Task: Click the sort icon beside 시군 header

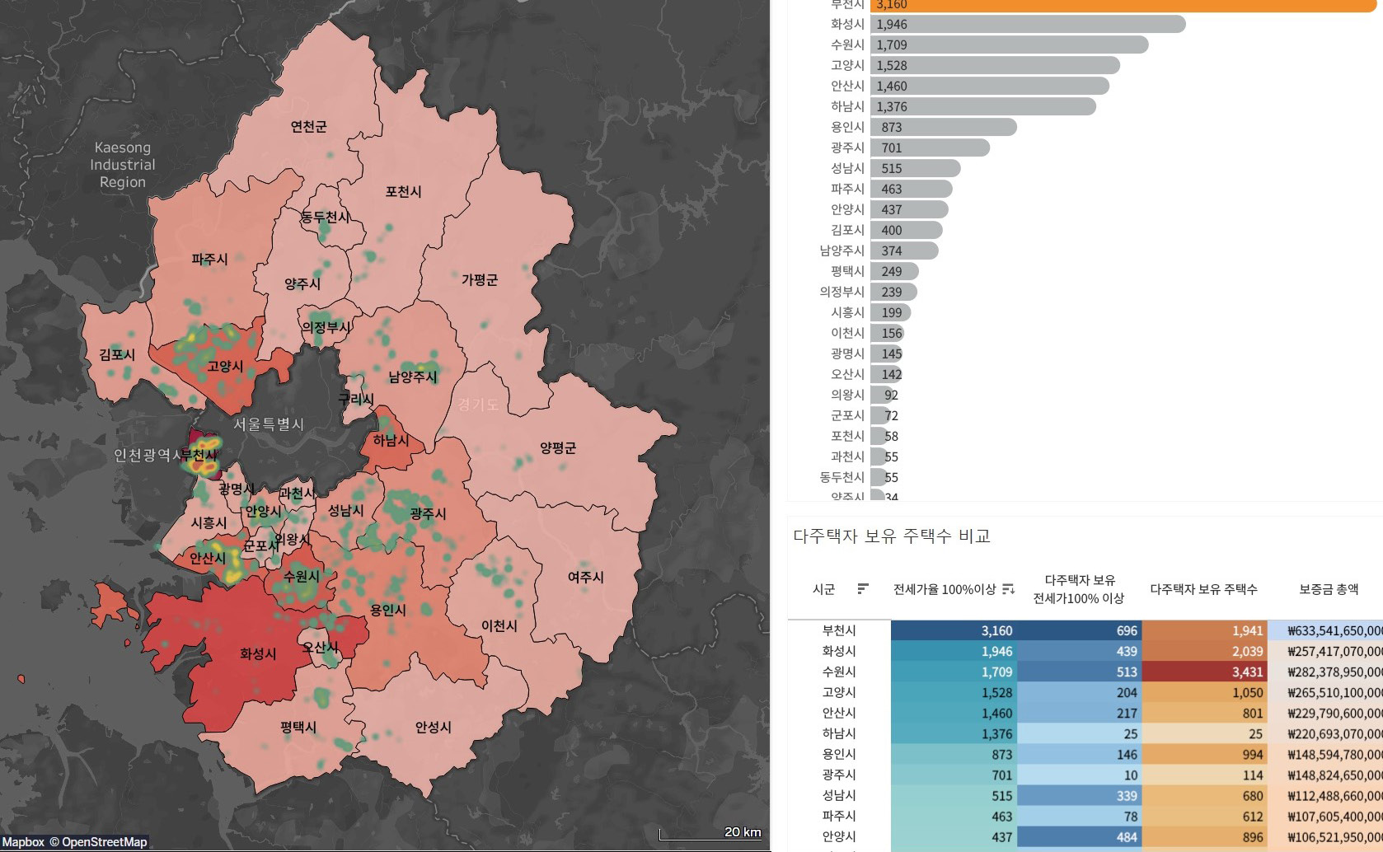Action: [863, 588]
